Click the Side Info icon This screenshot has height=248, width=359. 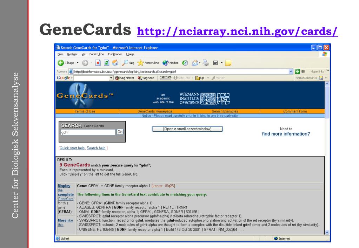(x=175, y=78)
